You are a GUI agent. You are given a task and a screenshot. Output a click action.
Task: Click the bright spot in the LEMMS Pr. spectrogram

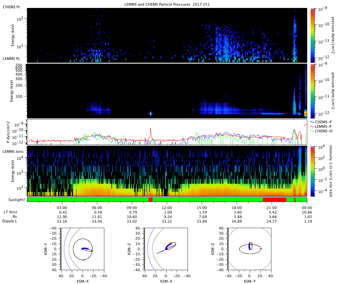pyautogui.click(x=151, y=114)
